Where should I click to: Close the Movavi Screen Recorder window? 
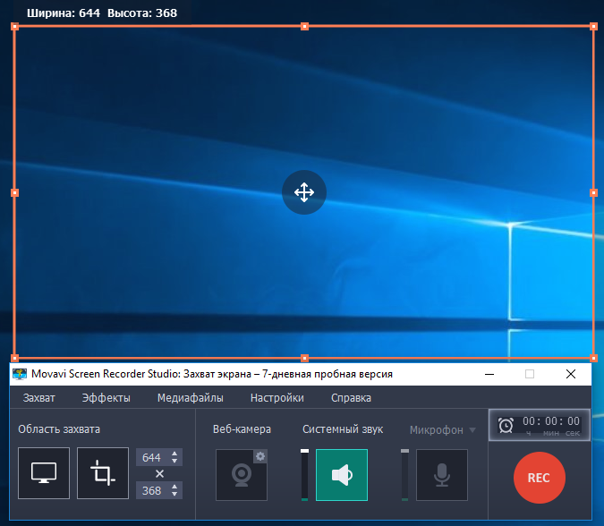click(571, 374)
